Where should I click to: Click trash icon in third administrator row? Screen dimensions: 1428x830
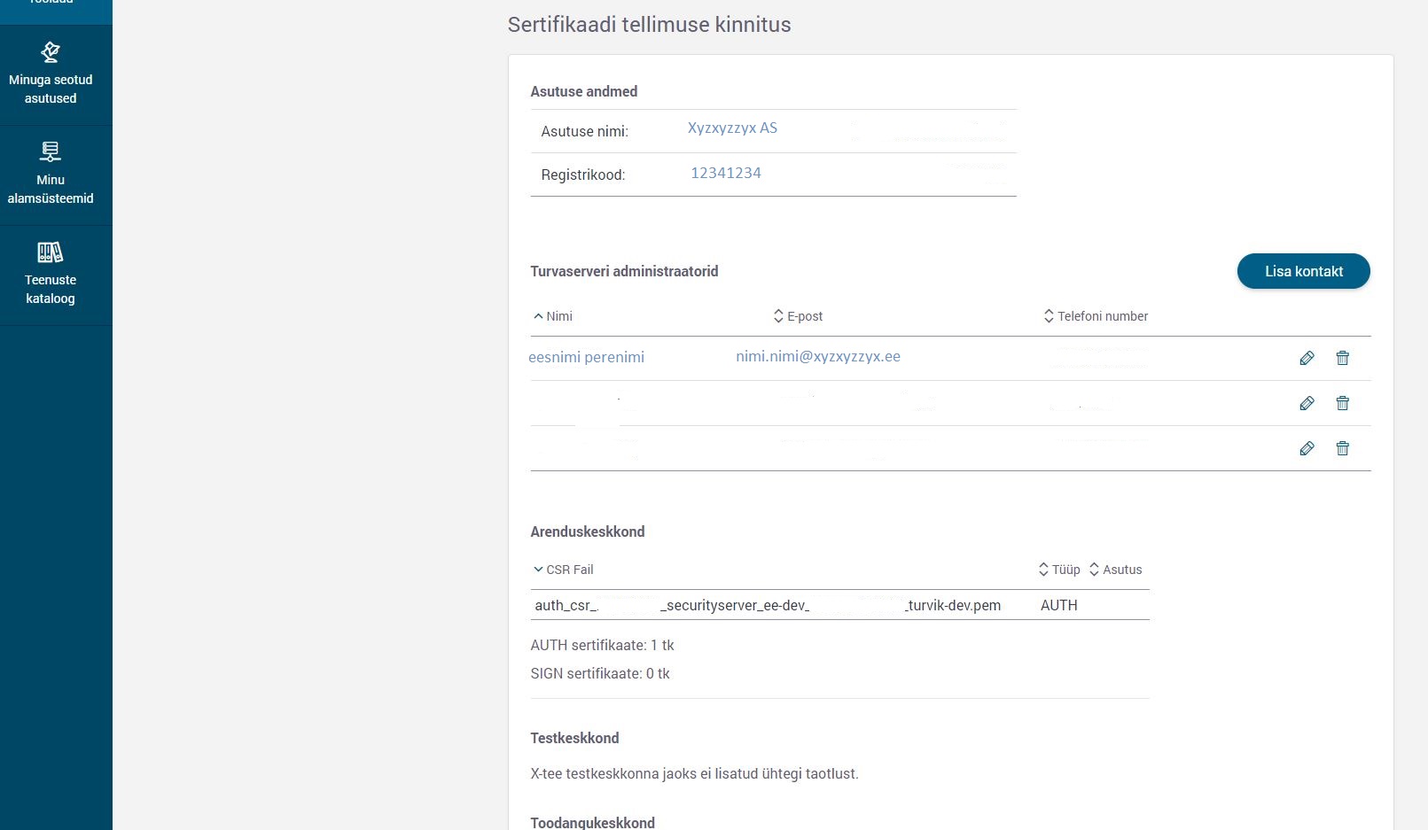(1342, 448)
